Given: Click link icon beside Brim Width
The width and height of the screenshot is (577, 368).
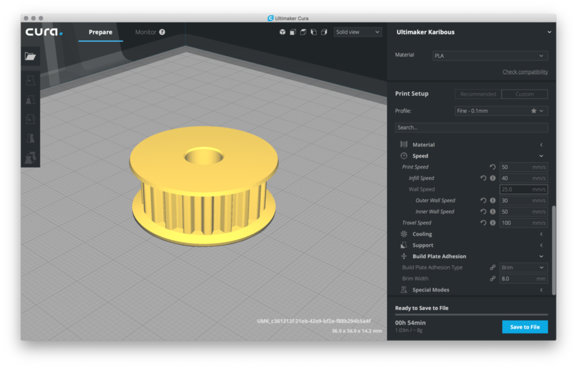Looking at the screenshot, I should point(492,279).
